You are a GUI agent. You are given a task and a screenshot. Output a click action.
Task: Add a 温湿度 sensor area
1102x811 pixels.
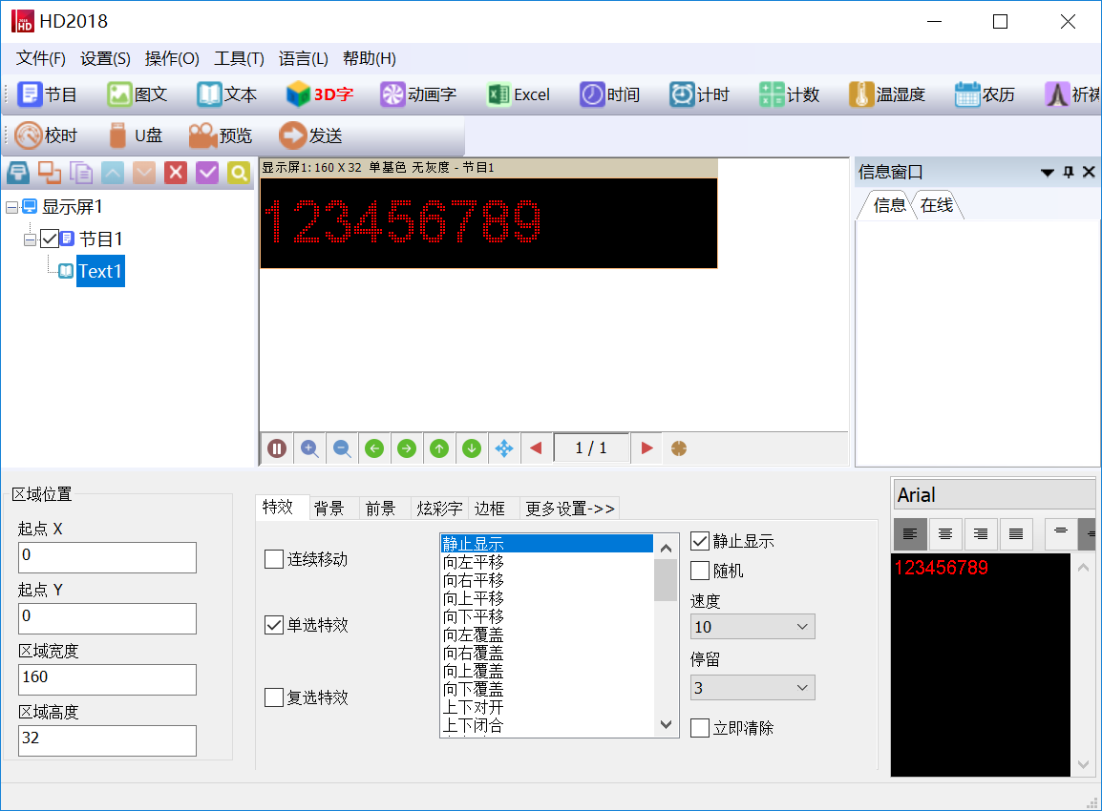[x=887, y=94]
